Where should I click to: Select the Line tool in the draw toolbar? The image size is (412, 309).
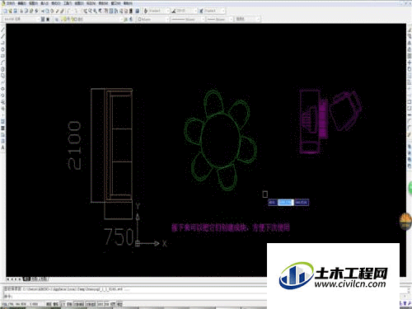(3, 30)
